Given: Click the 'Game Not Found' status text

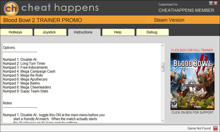Looking at the screenshot, I should point(199,128).
